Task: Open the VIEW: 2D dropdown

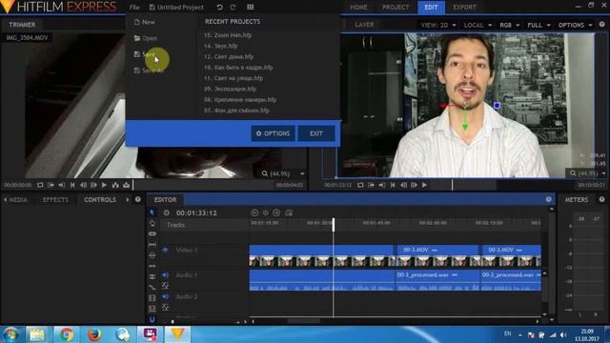Action: tap(438, 25)
